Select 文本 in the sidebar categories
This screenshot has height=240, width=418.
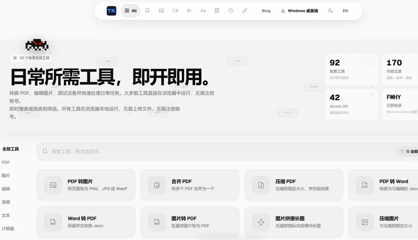5,216
